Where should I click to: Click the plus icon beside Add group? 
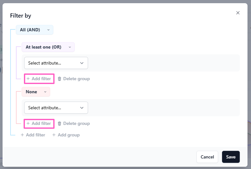pyautogui.click(x=54, y=135)
